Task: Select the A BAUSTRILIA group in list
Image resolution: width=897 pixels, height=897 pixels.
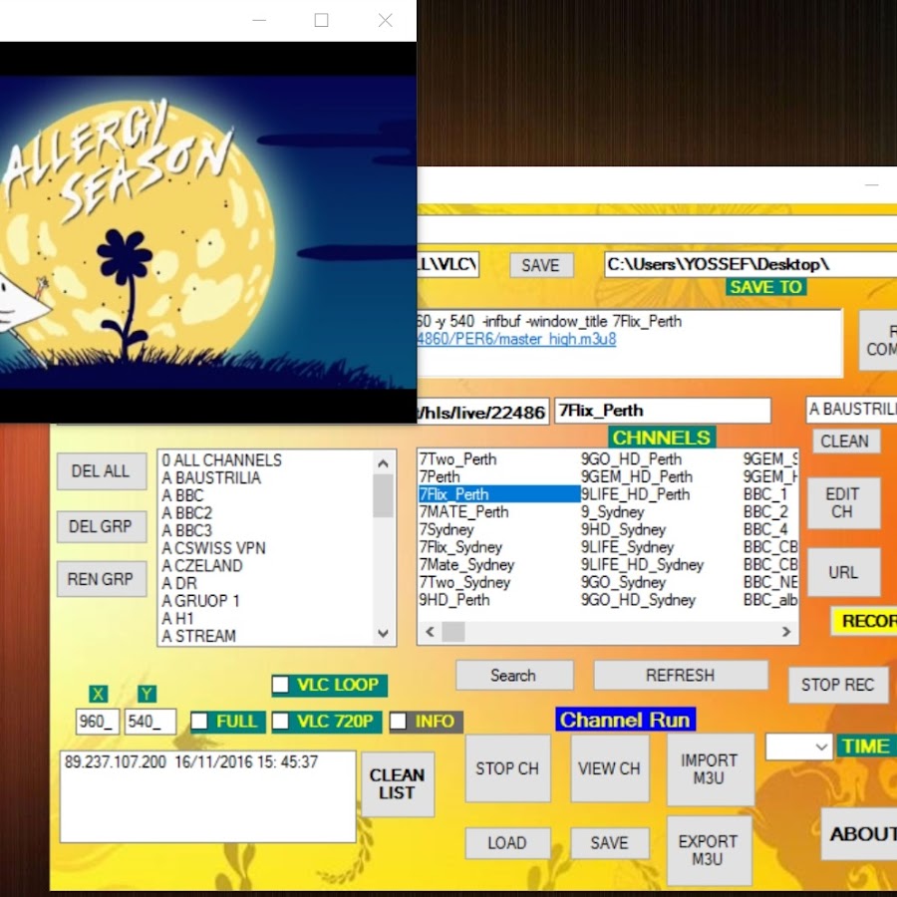Action: coord(211,477)
